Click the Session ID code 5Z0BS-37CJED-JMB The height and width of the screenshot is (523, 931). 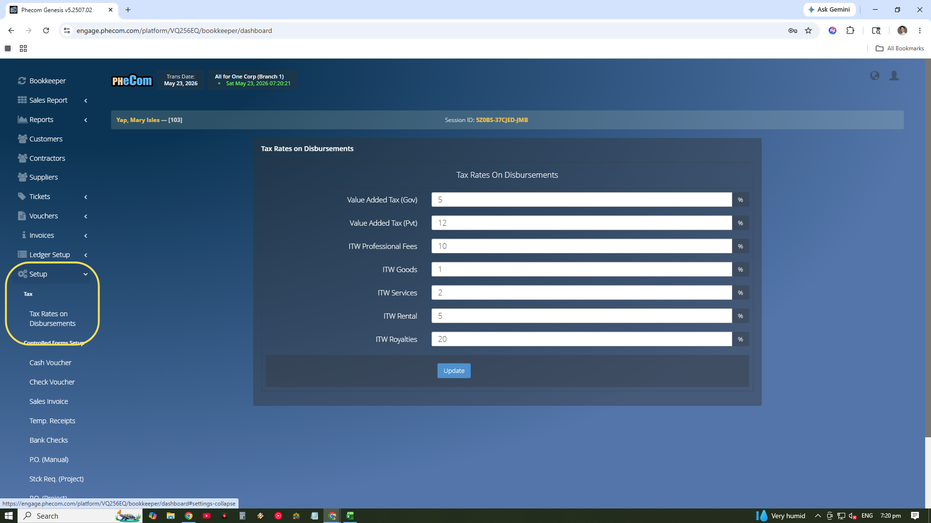click(x=501, y=120)
